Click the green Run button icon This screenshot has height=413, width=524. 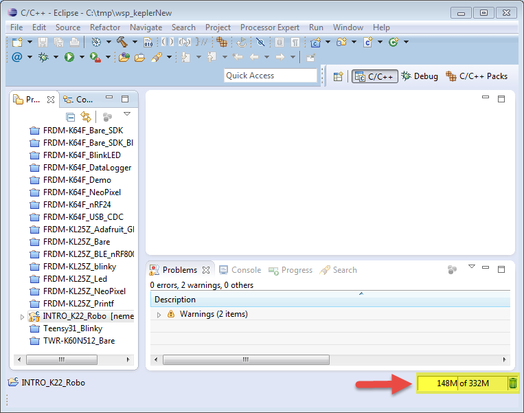69,58
